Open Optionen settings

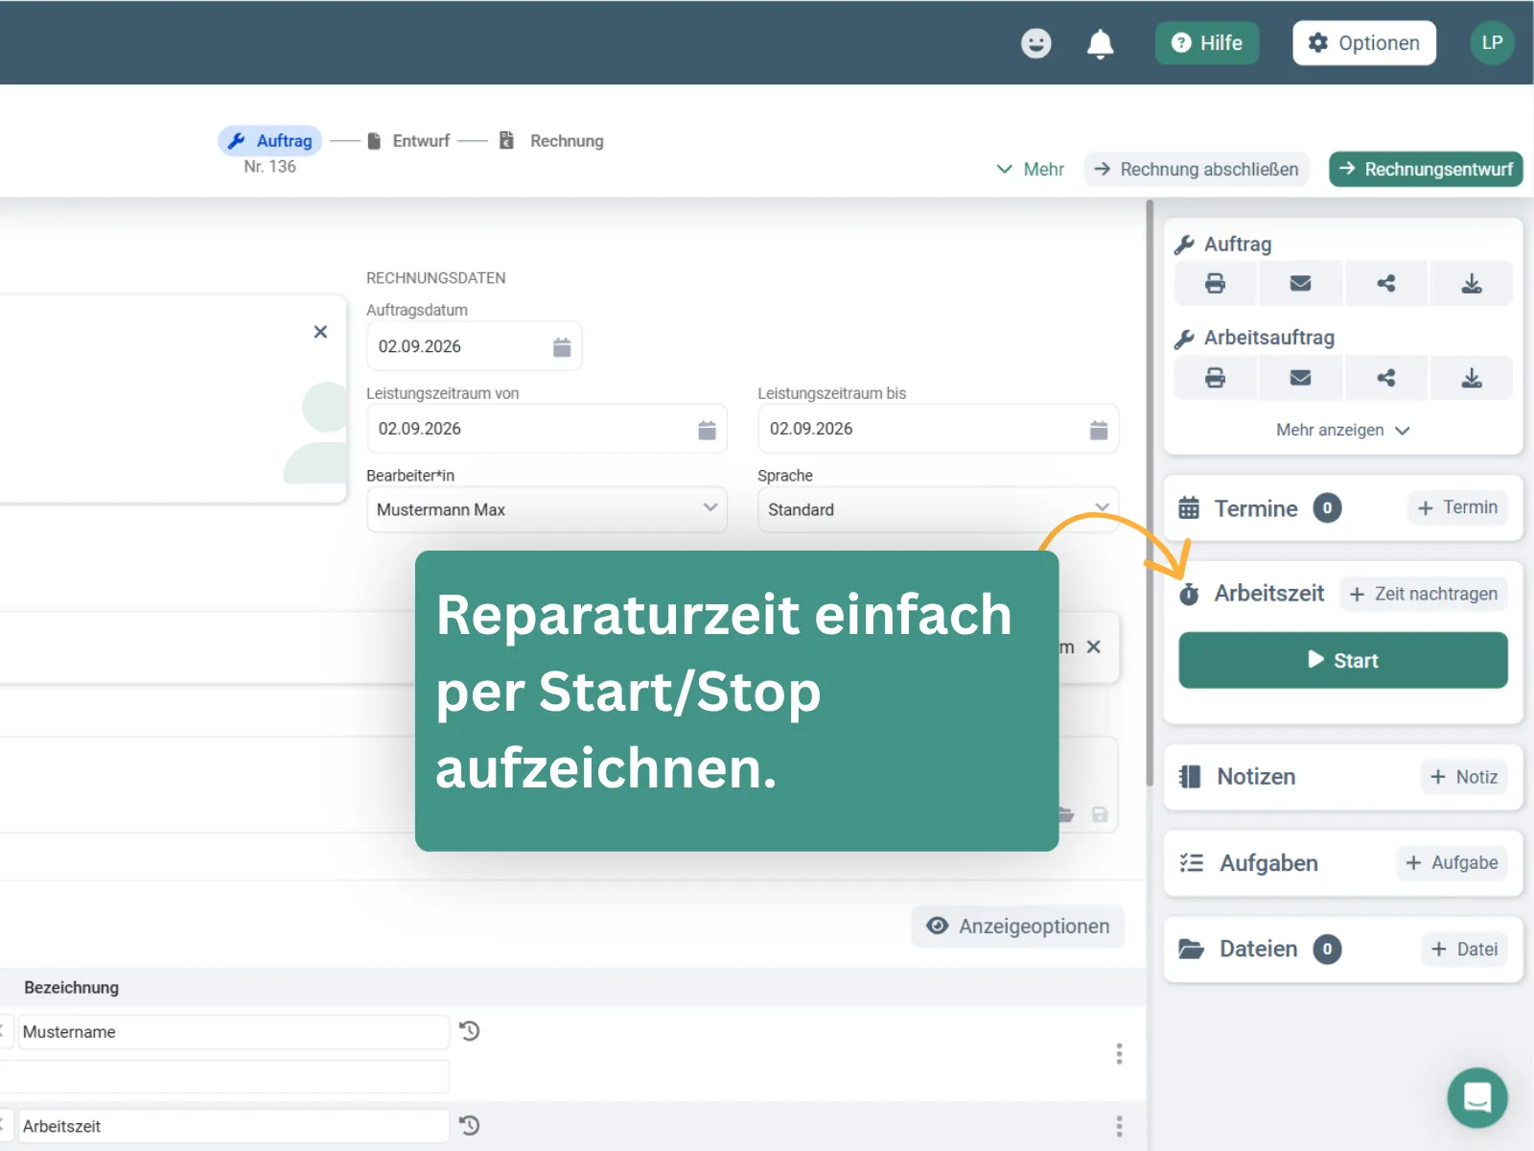[1363, 43]
